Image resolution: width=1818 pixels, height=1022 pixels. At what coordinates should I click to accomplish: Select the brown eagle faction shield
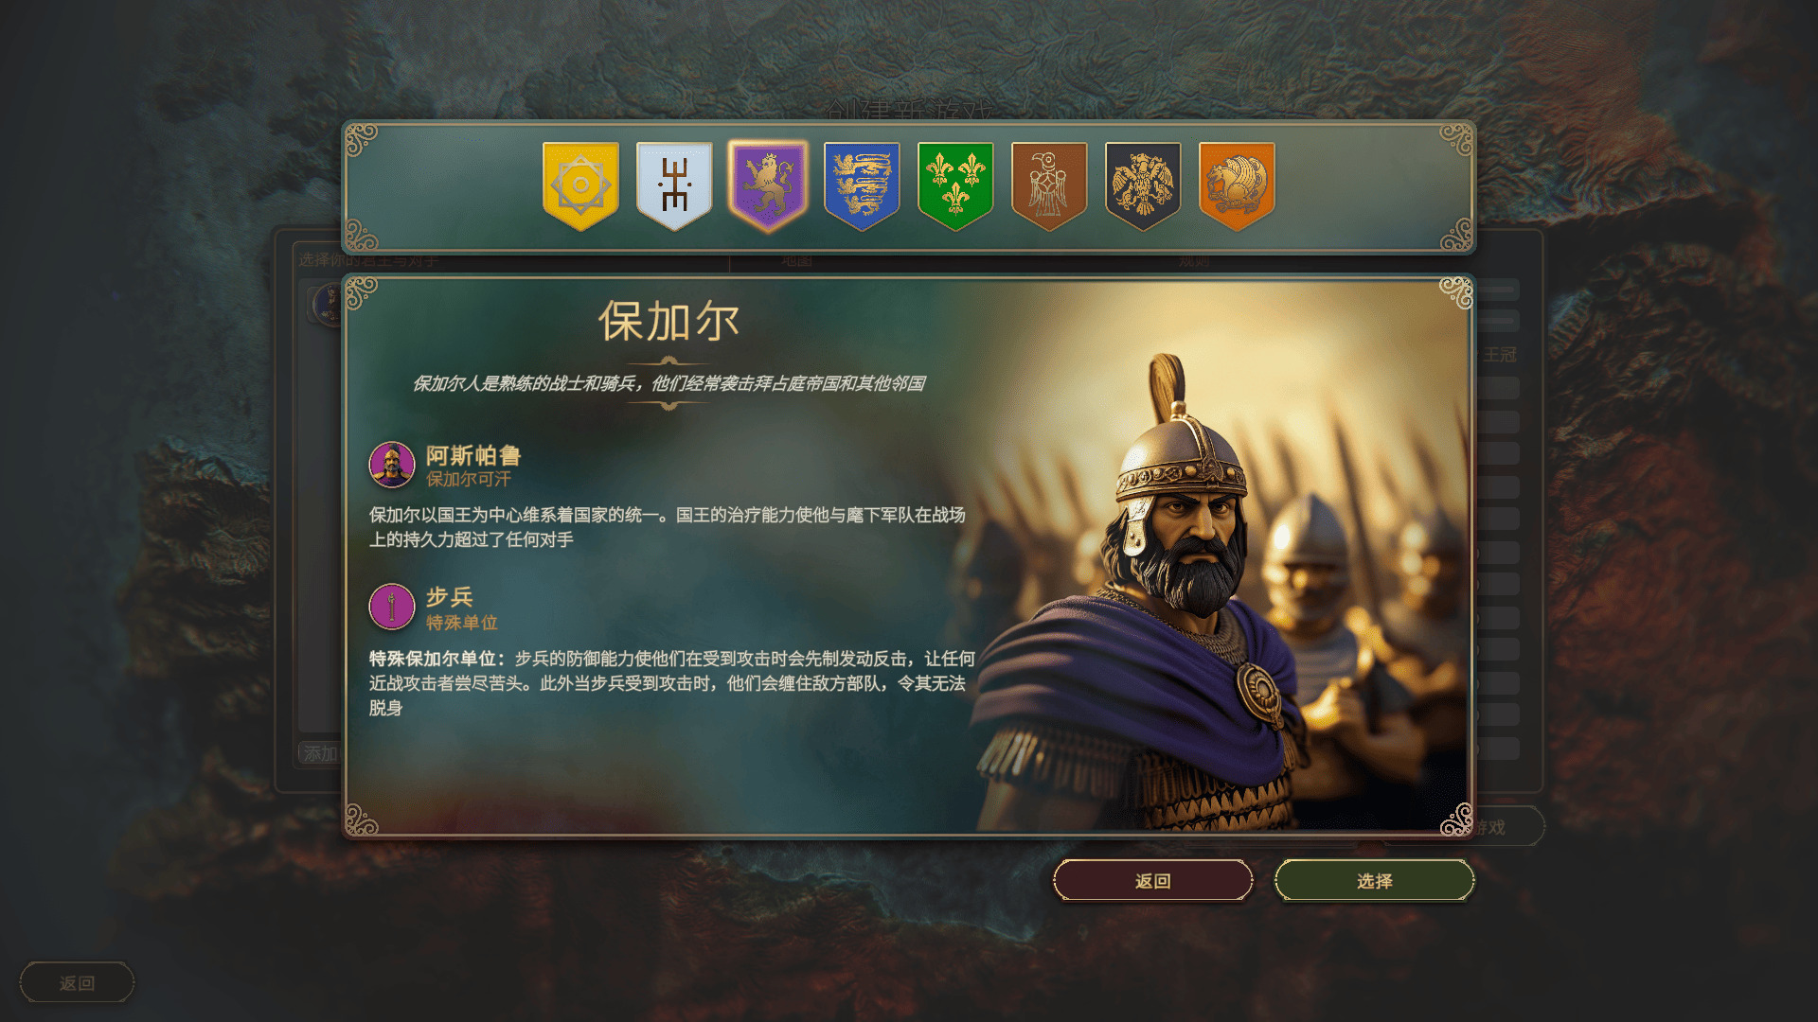[x=1049, y=185]
